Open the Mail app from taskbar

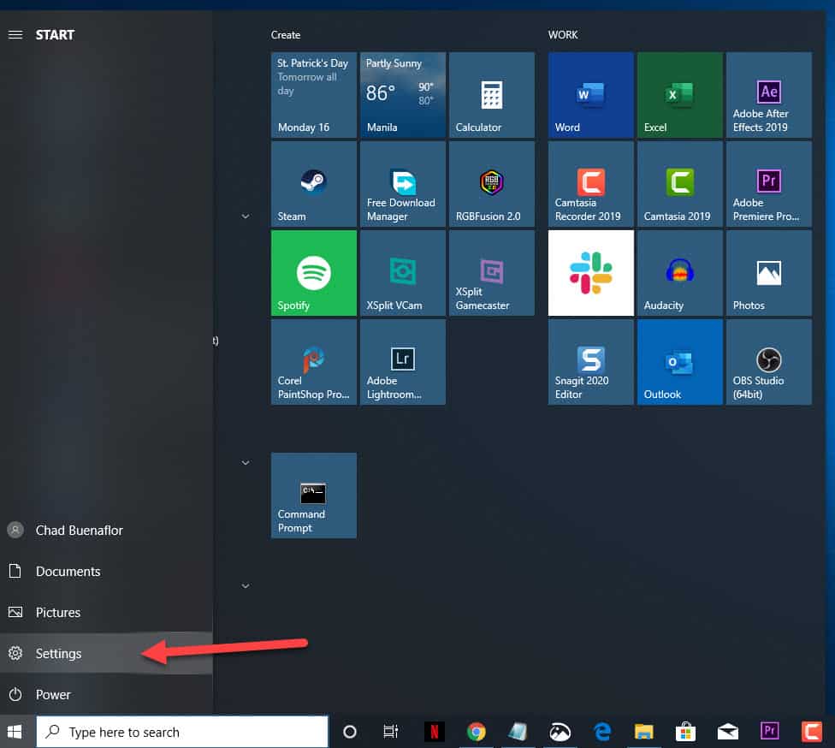coord(727,732)
